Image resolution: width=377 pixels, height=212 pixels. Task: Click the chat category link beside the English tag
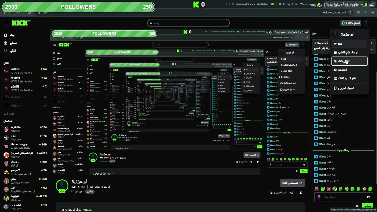pyautogui.click(x=78, y=191)
